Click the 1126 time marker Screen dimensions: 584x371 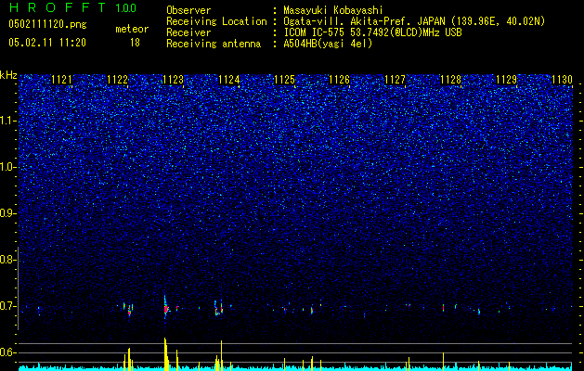340,80
